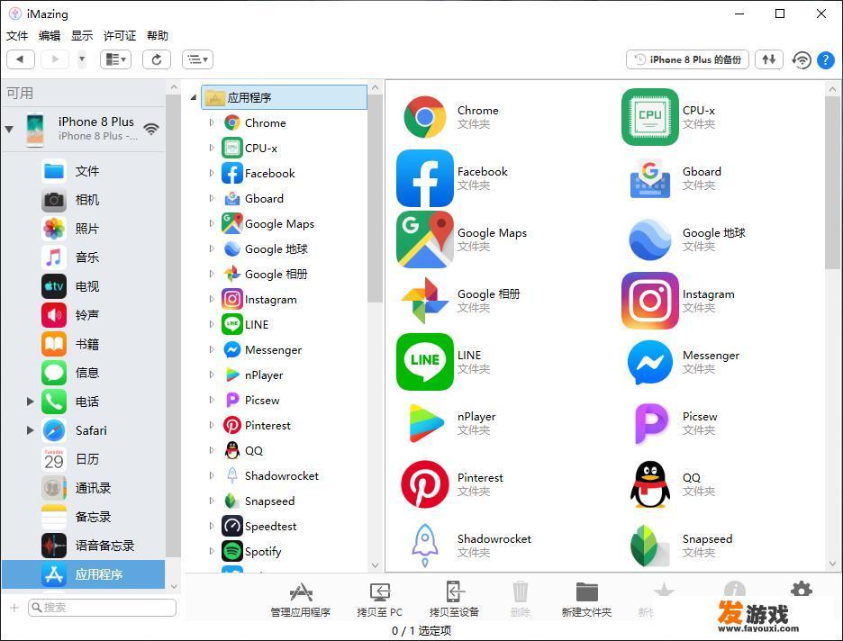Image resolution: width=843 pixels, height=641 pixels.
Task: Open the settings gear icon
Action: click(x=801, y=590)
